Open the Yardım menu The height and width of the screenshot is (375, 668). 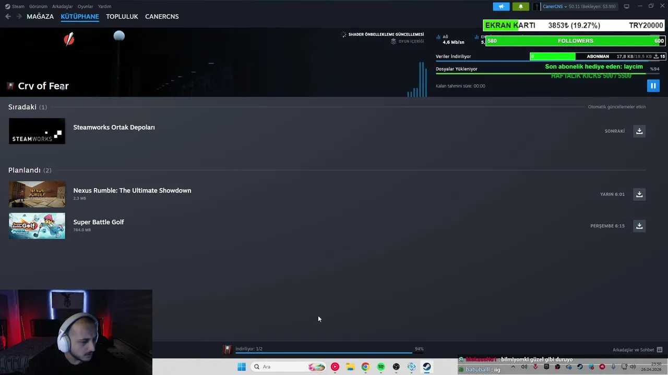point(104,6)
